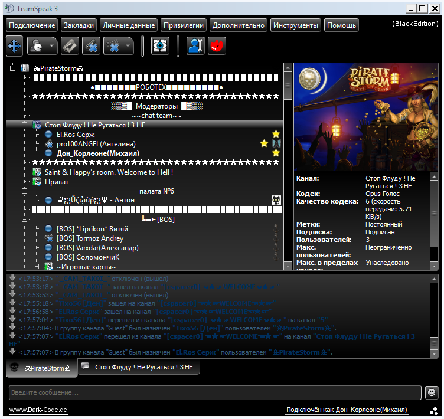Collapse the ~Игровые карты~ channel node
The image size is (444, 419).
pos(36,266)
